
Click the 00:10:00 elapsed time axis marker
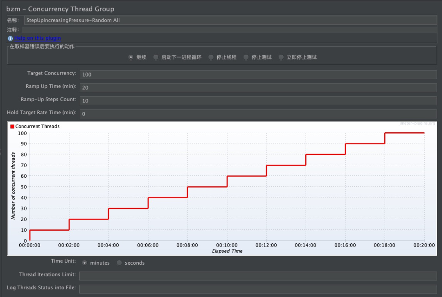tap(227, 245)
